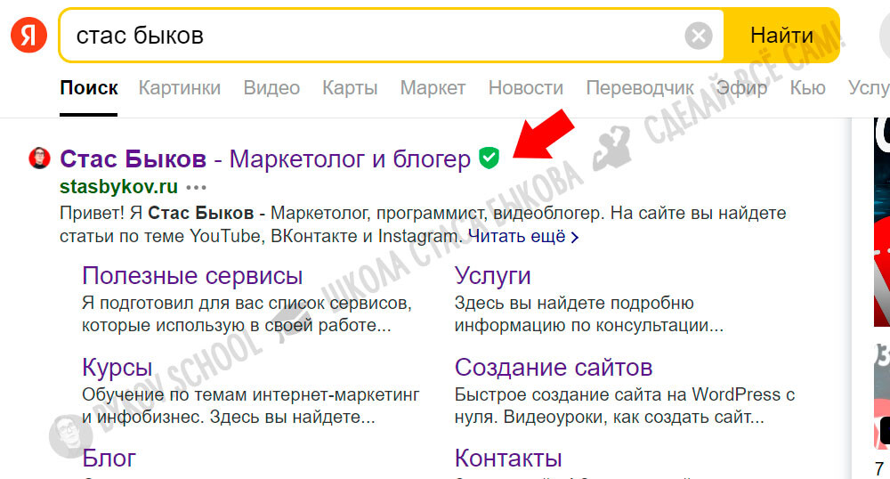Open the Новости tab
890x479 pixels.
click(x=525, y=87)
